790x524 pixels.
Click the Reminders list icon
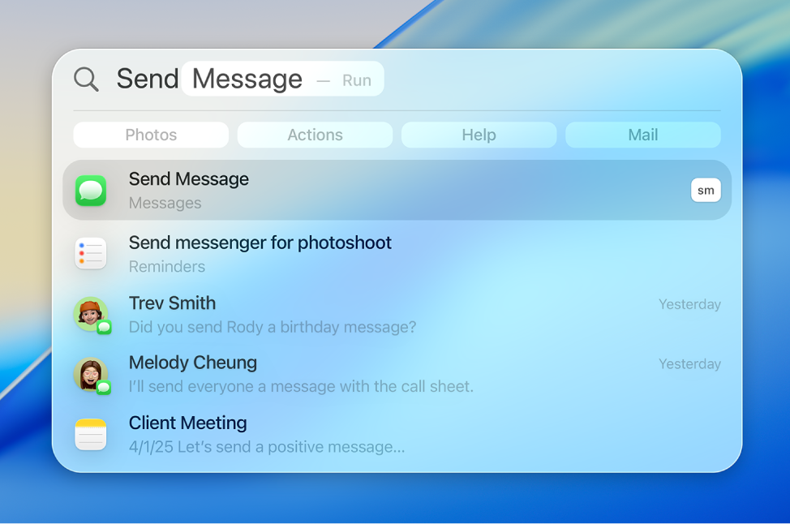(x=91, y=253)
